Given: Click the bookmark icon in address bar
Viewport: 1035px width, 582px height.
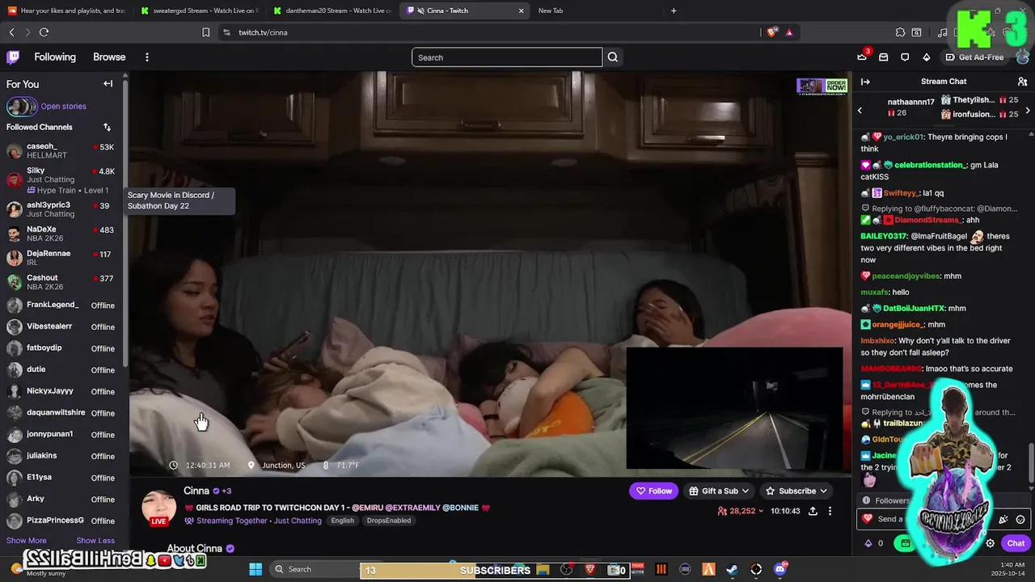Looking at the screenshot, I should (x=206, y=32).
